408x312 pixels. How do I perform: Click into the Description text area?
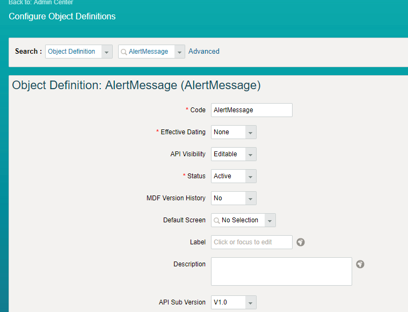point(281,271)
